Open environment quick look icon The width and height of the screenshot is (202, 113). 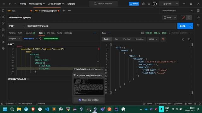pos(198,11)
